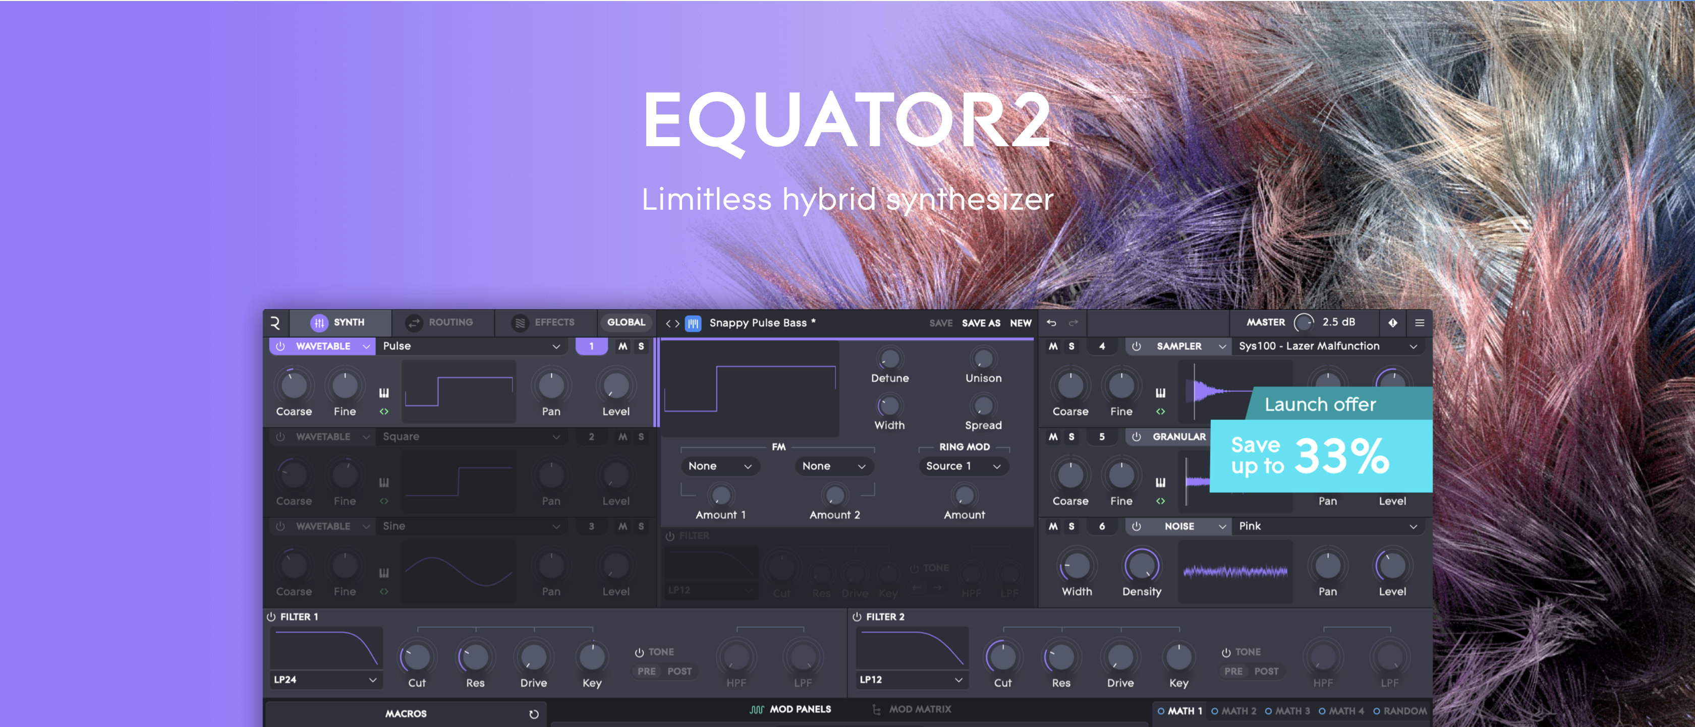
Task: Open the GLOBAL tab
Action: pyautogui.click(x=626, y=323)
